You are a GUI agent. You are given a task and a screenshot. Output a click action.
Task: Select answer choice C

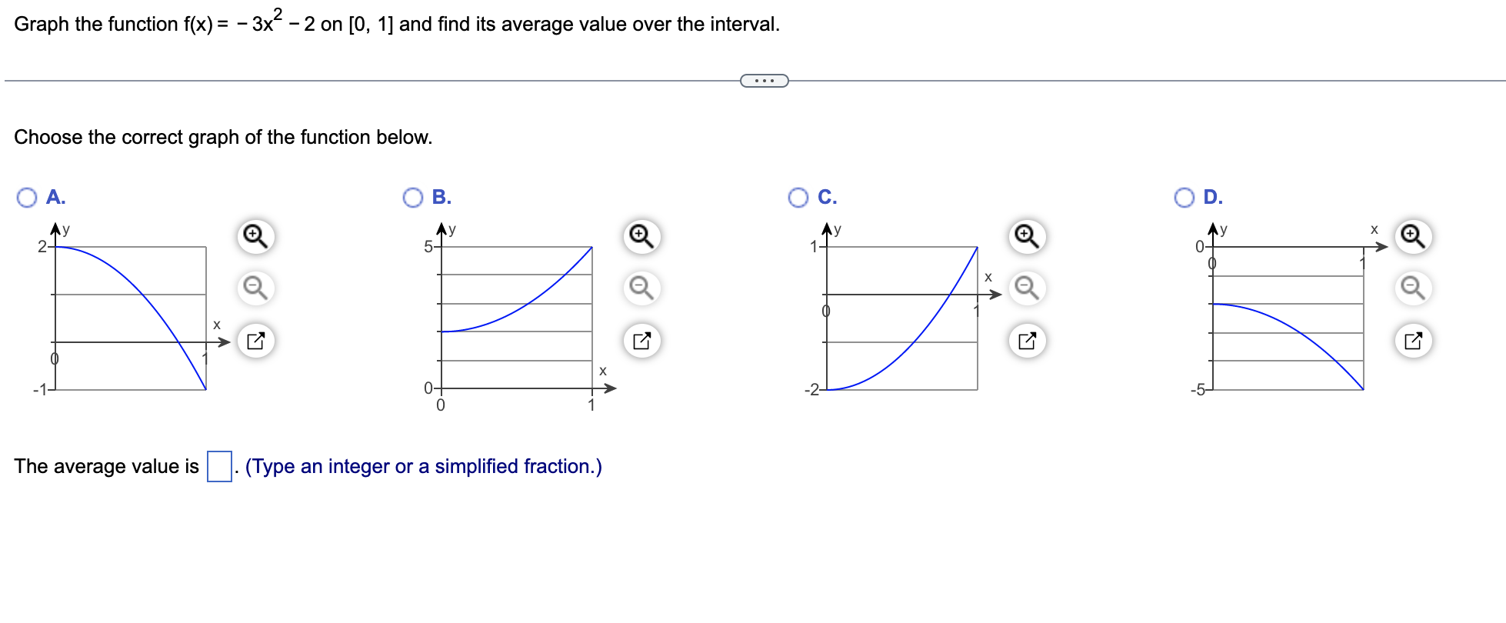(798, 197)
